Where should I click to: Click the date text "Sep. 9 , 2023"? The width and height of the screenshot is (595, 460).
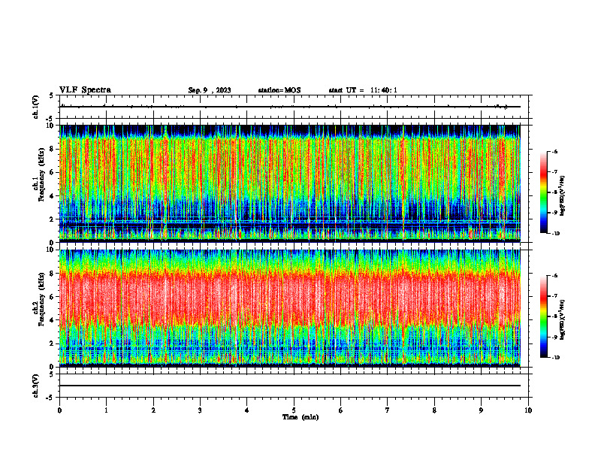point(210,90)
